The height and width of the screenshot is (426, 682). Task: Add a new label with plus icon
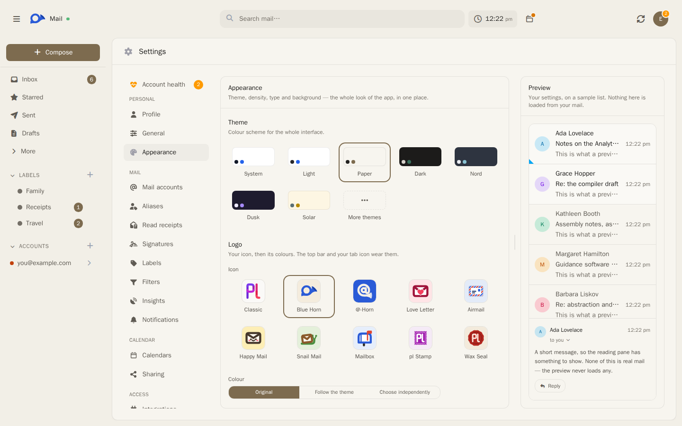[x=90, y=175]
